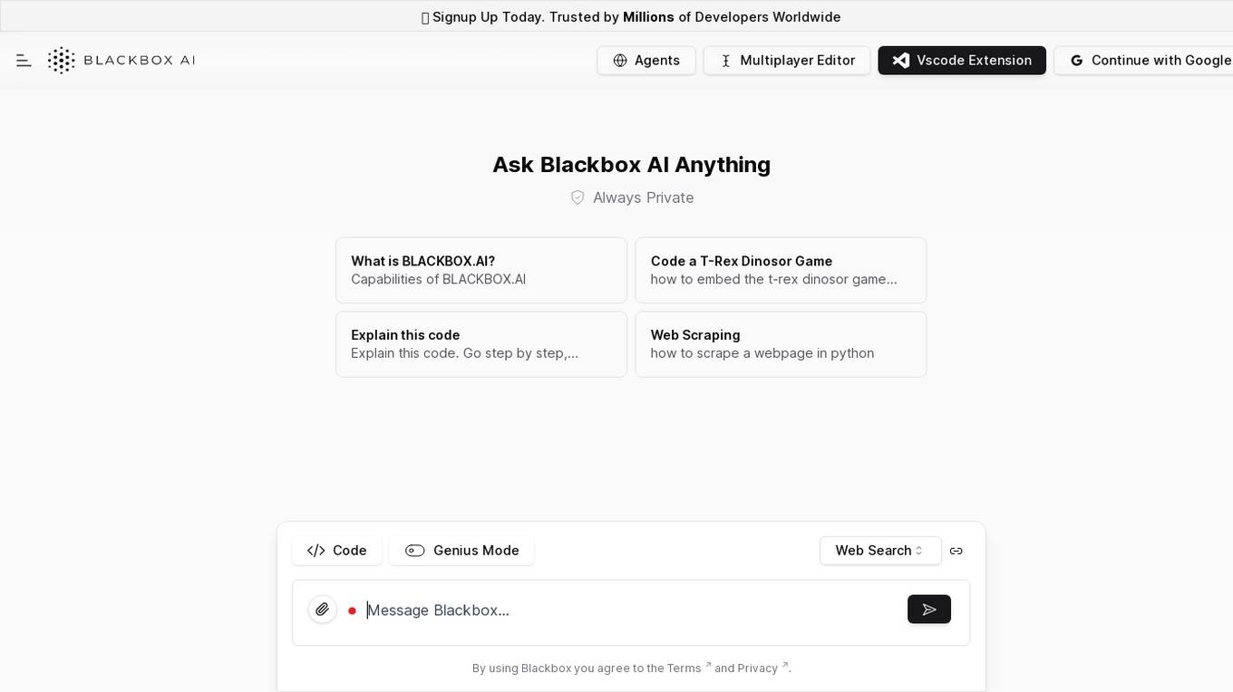
Task: Click the link icon beside Web Search
Action: 956,551
